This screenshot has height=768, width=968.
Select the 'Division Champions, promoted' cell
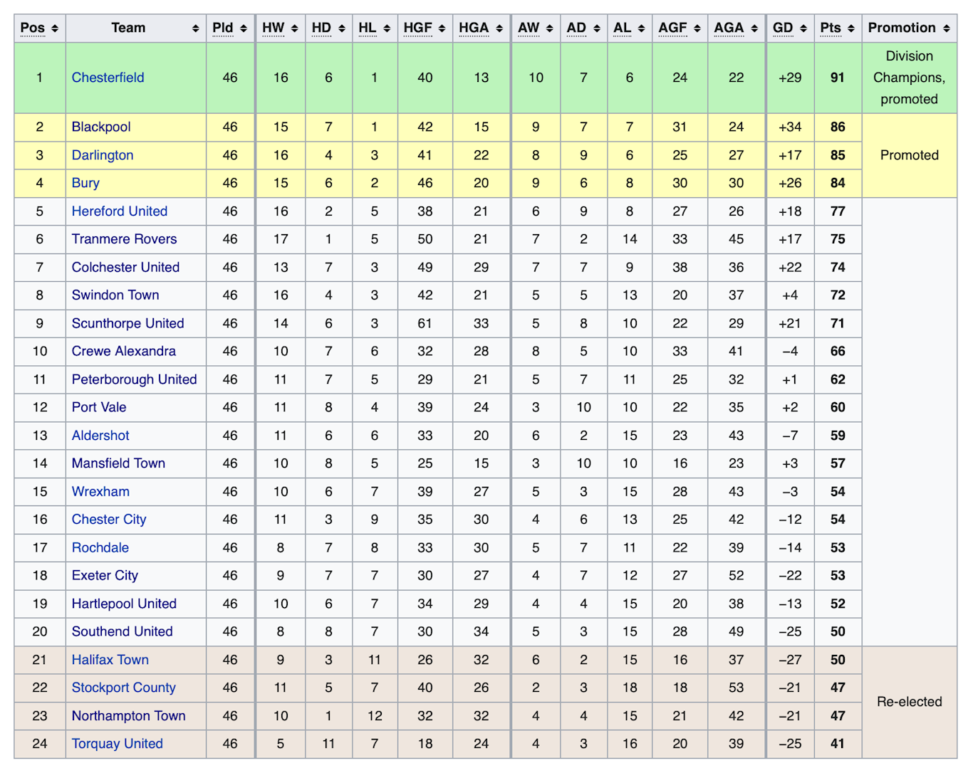[x=910, y=78]
